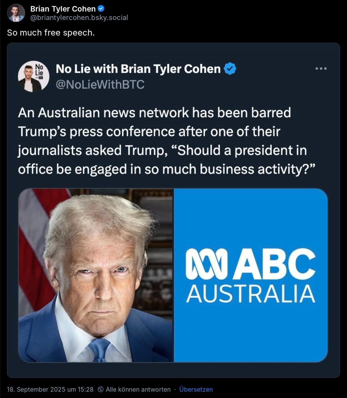Open the ABC Australia logo image

(251, 275)
